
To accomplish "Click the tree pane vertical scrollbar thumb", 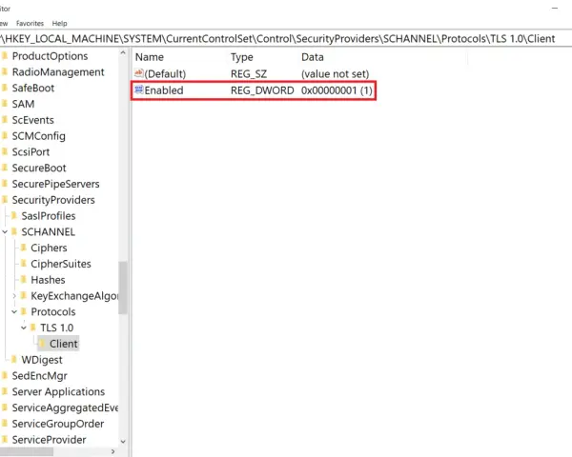I will tap(123, 288).
